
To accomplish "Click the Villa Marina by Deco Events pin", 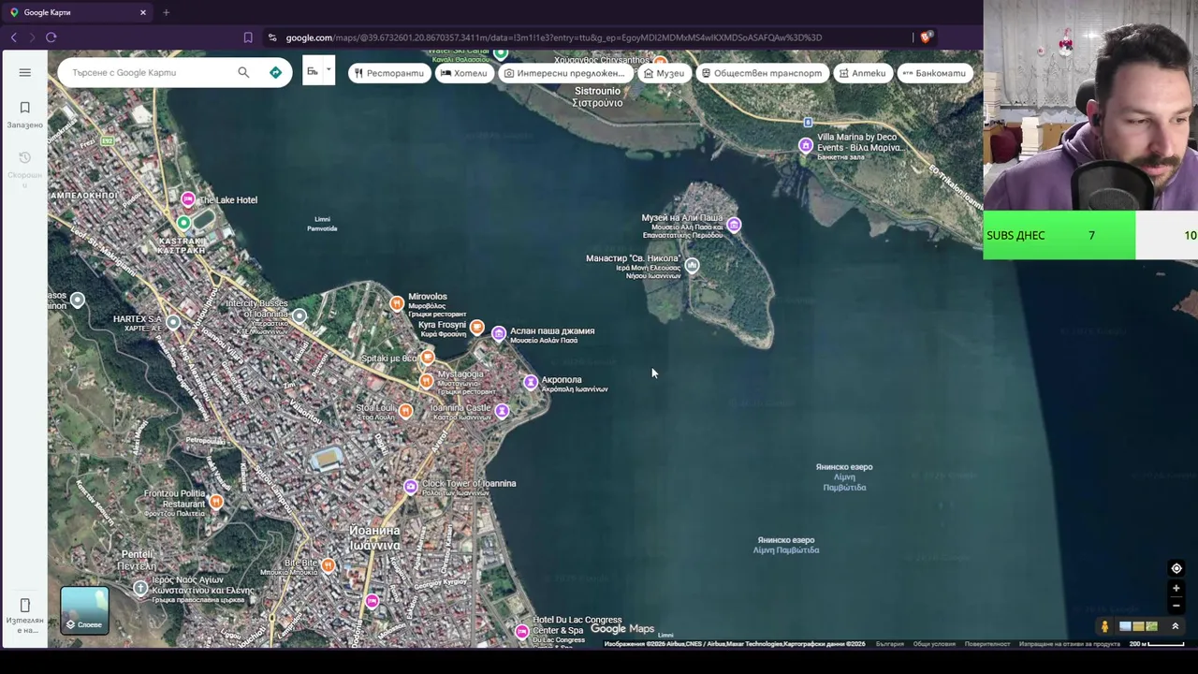I will (x=806, y=145).
